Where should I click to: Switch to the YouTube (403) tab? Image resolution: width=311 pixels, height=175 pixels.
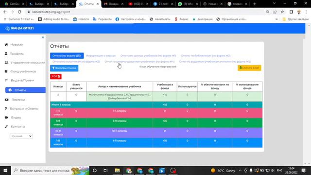(138, 4)
